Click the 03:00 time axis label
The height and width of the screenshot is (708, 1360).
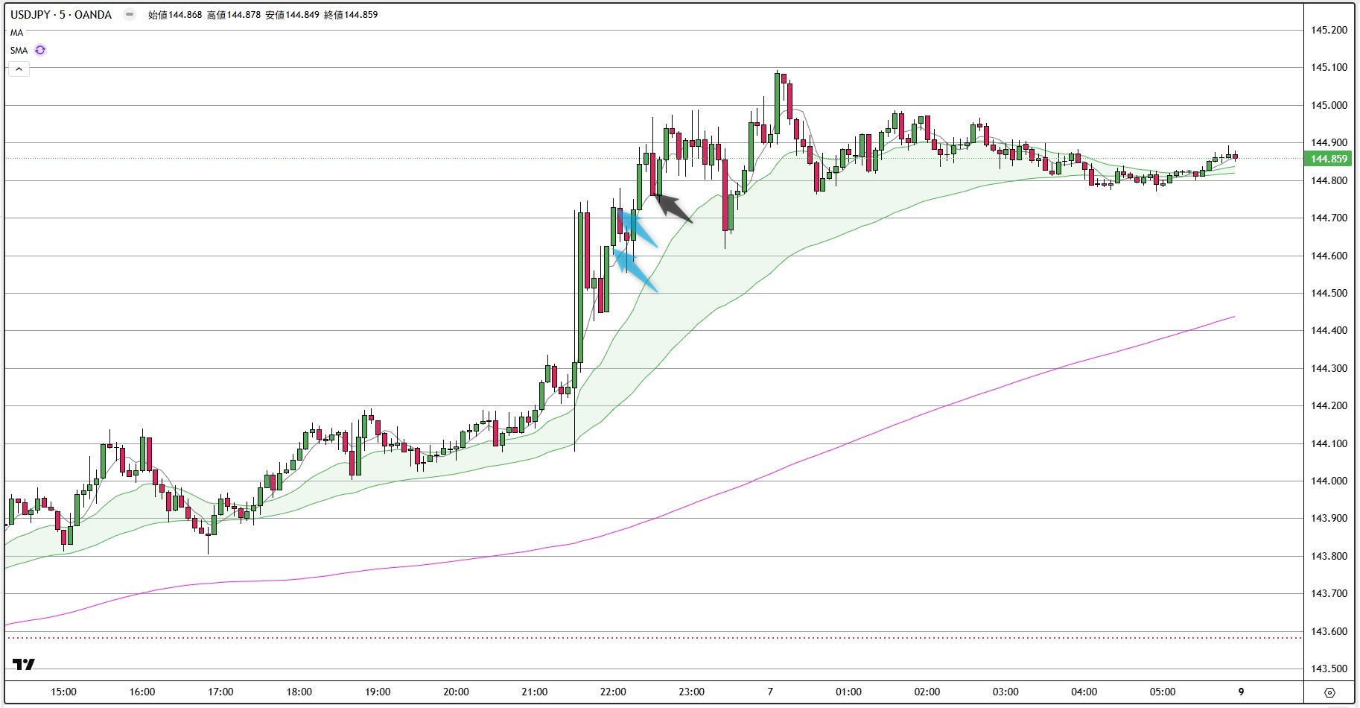click(1005, 692)
